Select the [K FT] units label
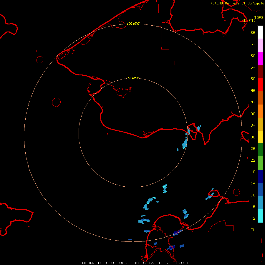 [249, 20]
